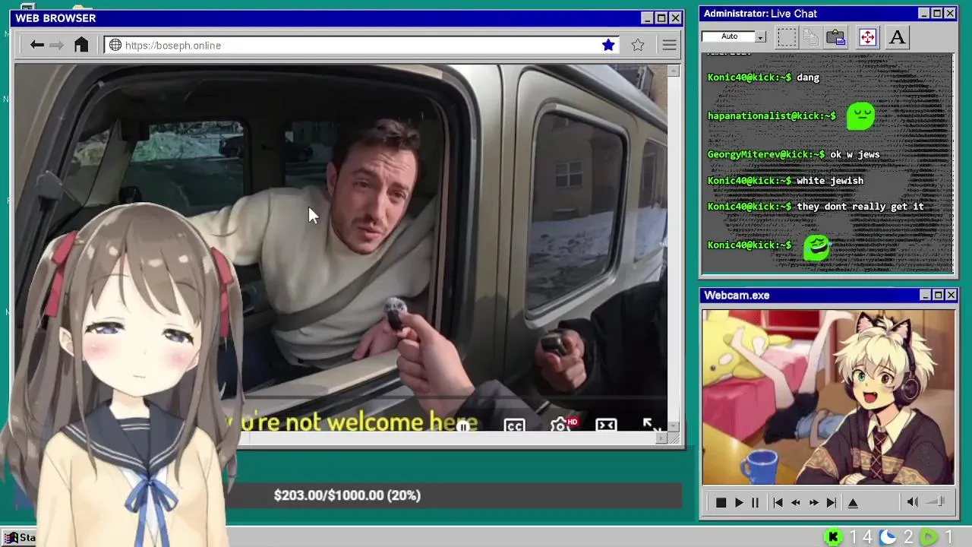
Task: Click the browser forward arrow
Action: point(57,45)
